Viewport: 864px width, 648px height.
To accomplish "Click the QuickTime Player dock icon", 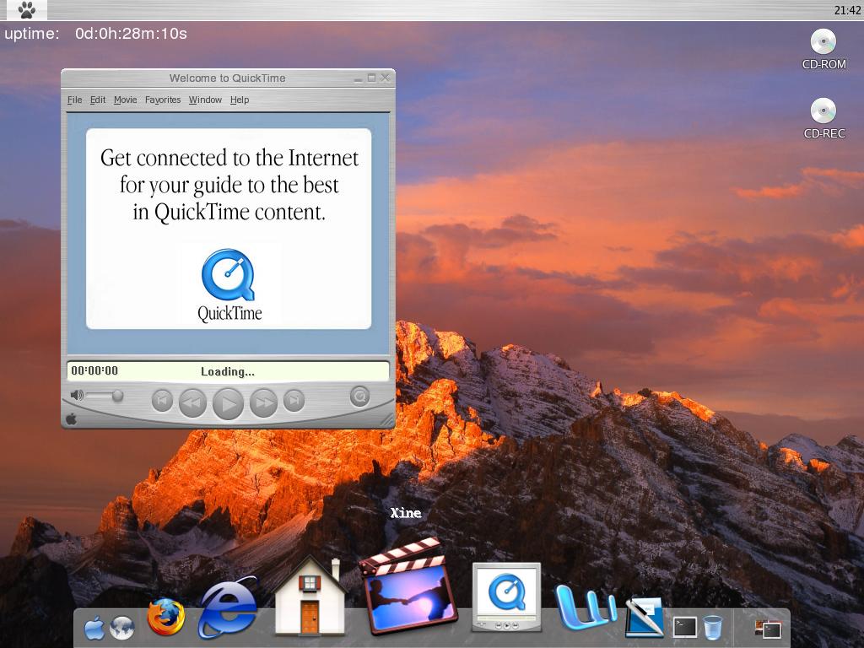I will point(506,597).
